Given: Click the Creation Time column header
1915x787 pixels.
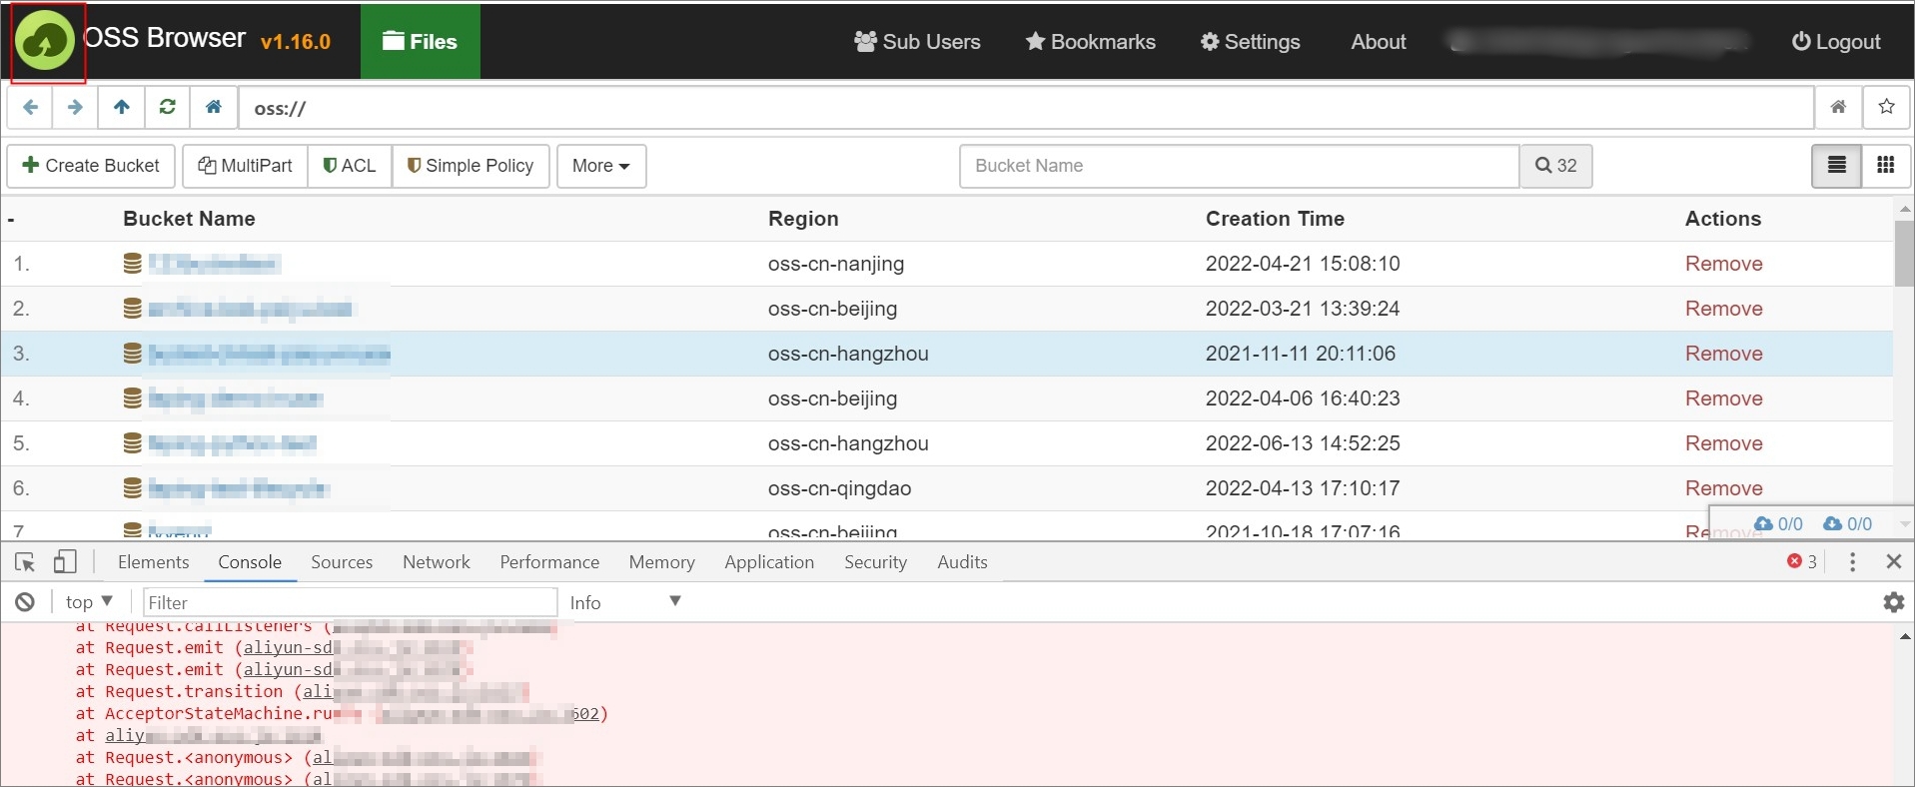Looking at the screenshot, I should coord(1275,219).
